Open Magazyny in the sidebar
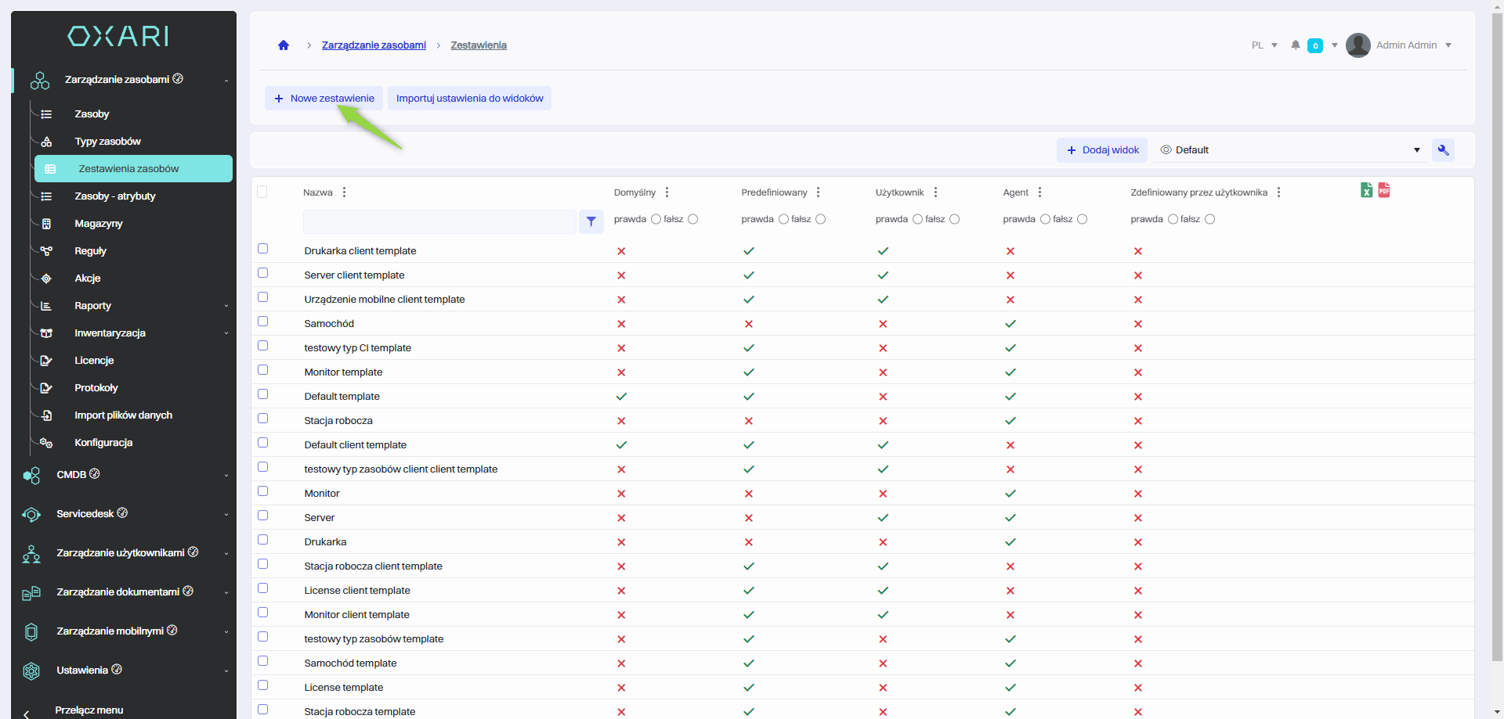This screenshot has width=1504, height=719. point(99,224)
